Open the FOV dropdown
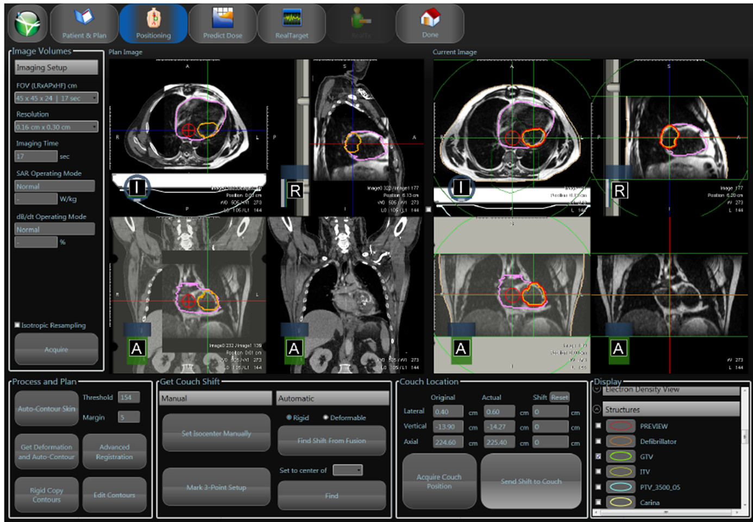Screen dimensions: 753x522 coord(56,98)
